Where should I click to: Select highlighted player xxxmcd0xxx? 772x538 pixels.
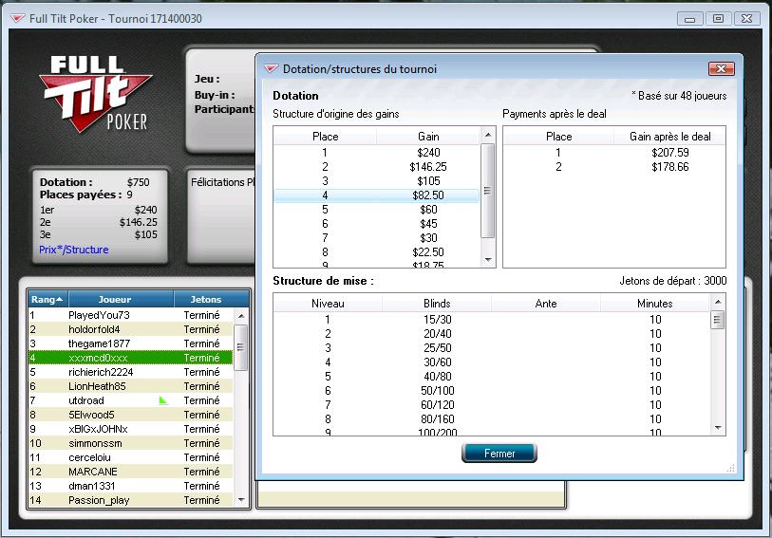(130, 358)
